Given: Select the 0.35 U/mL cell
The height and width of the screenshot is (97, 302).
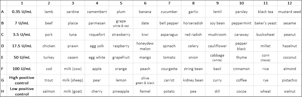Looking at the screenshot, I should pos(22,12).
